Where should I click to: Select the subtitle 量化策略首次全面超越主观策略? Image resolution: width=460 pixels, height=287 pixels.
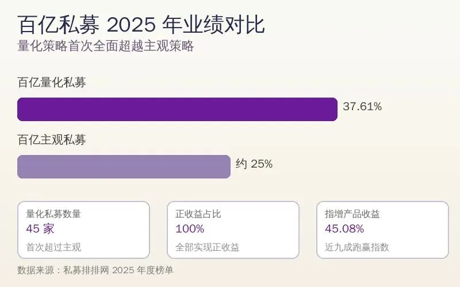click(x=106, y=46)
